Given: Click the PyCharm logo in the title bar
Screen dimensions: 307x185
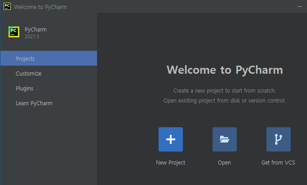Looking at the screenshot, I should click(7, 6).
